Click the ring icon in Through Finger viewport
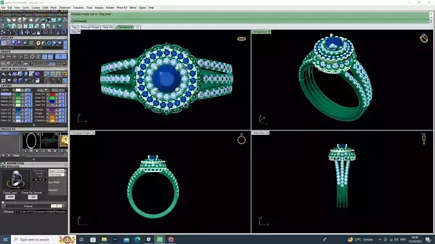The height and width of the screenshot is (244, 435). [241, 139]
